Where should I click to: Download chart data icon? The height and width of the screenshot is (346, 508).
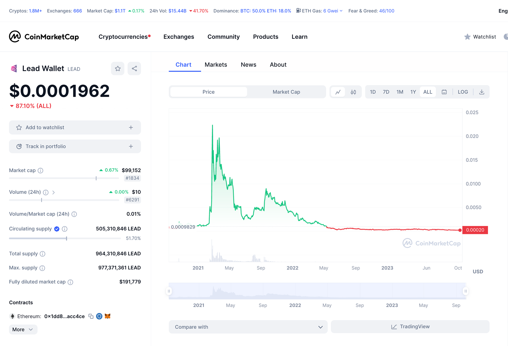coord(482,92)
